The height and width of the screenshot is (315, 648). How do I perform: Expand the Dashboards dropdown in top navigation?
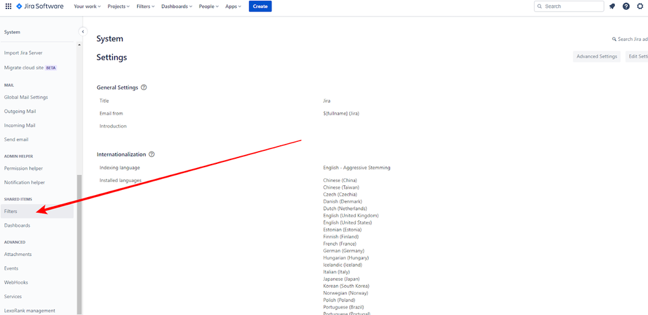[x=177, y=6]
